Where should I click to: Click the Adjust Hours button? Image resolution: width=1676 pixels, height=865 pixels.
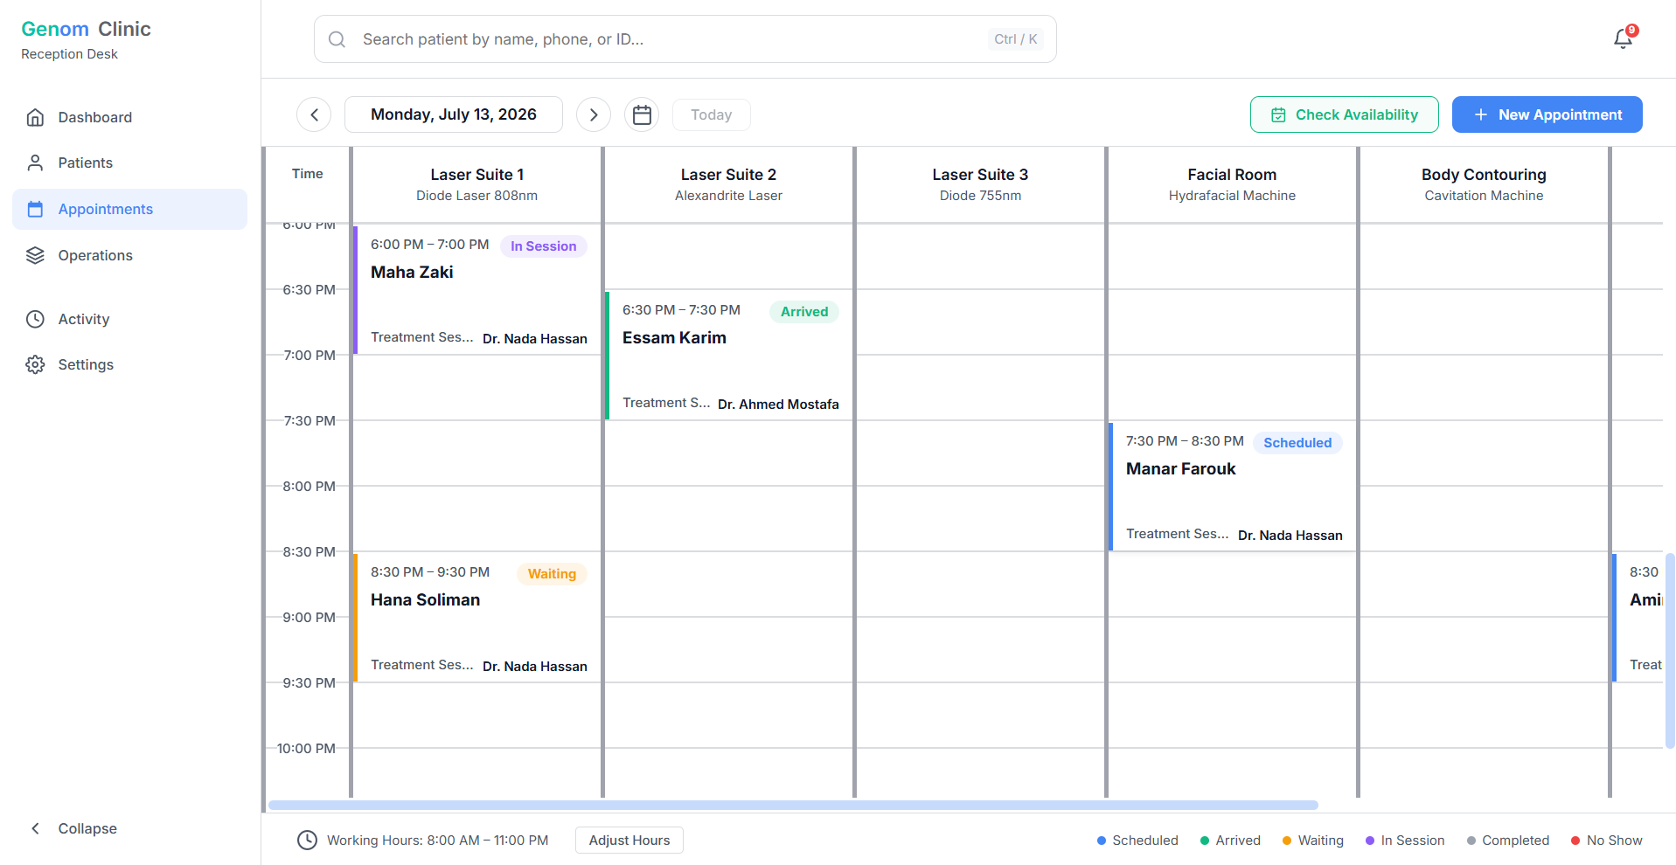coord(629,840)
